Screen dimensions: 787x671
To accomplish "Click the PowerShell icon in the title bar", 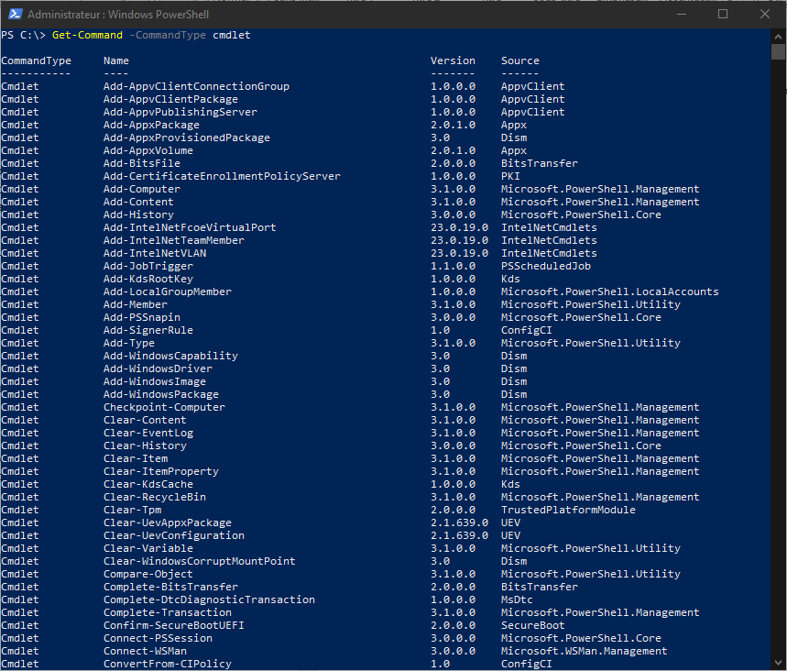I will point(15,14).
